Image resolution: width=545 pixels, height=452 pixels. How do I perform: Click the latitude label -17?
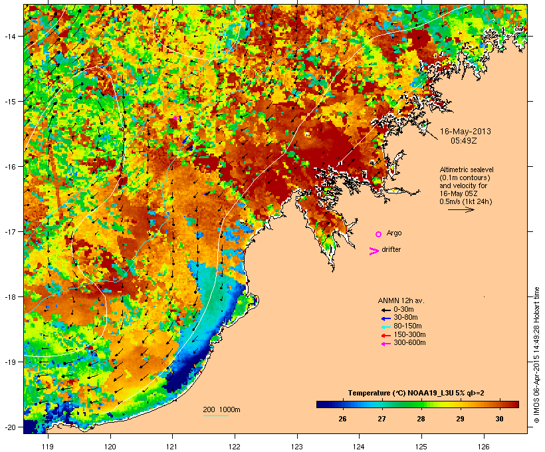[10, 232]
